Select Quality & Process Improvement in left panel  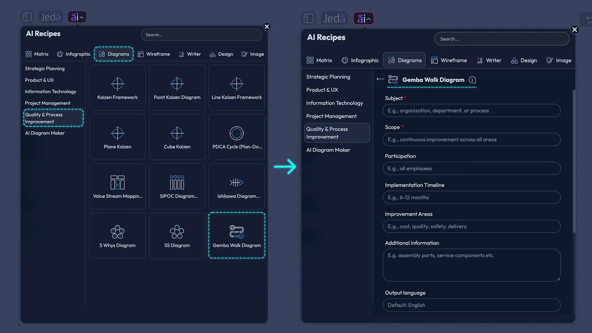[53, 118]
